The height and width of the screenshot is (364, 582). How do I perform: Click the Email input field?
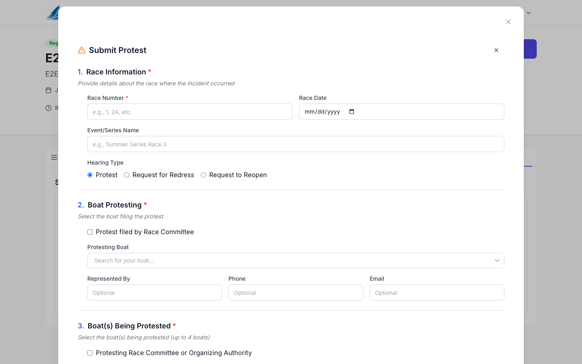click(436, 292)
